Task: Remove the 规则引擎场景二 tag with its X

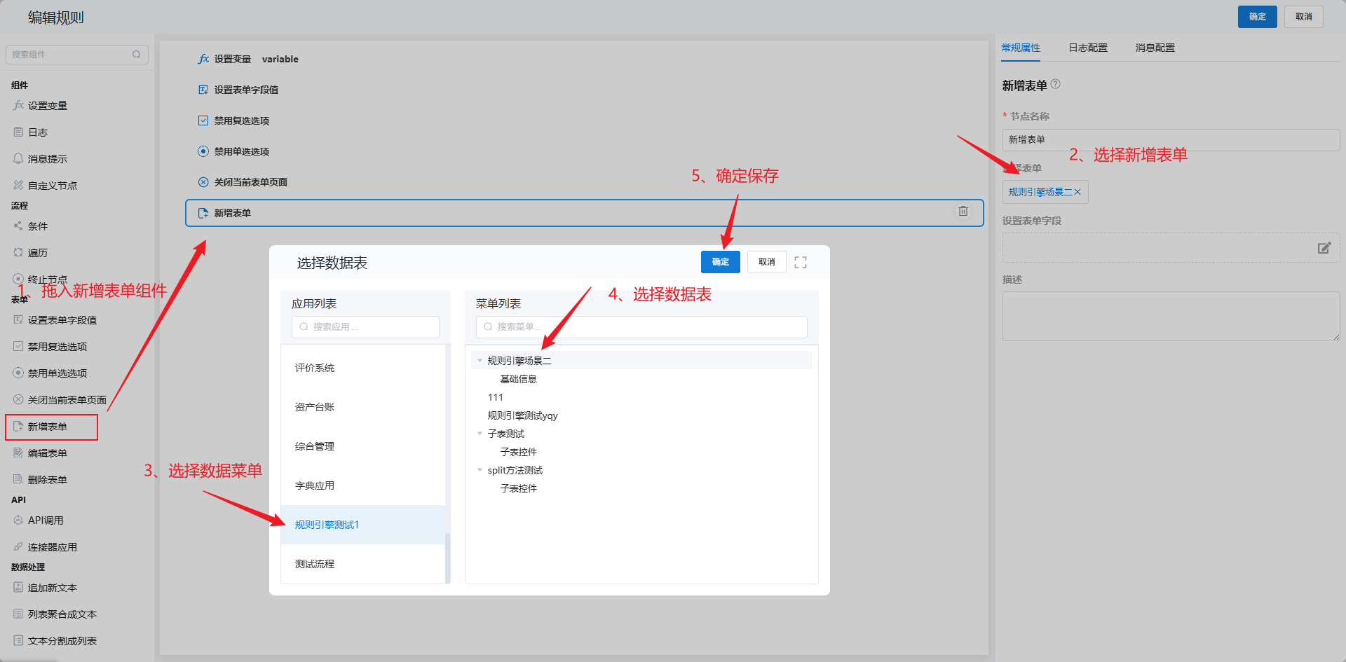Action: pyautogui.click(x=1078, y=192)
